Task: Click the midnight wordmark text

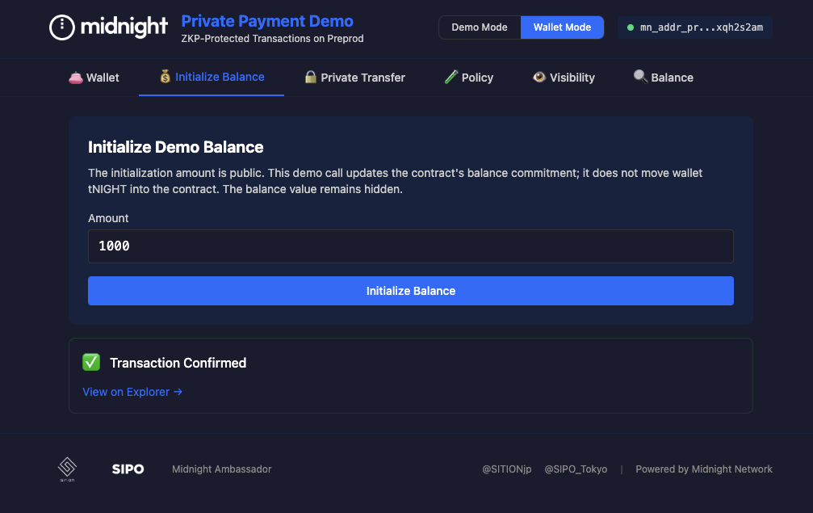Action: 124,27
